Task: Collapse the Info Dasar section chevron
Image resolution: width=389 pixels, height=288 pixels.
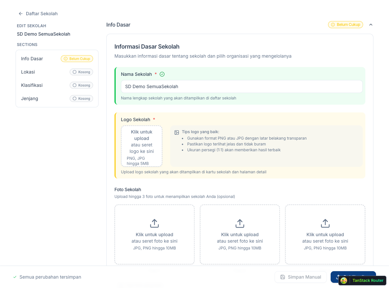Action: click(371, 25)
